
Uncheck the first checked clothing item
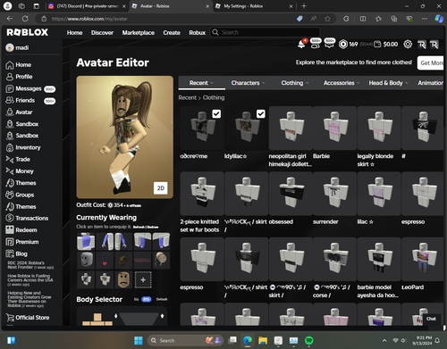(x=216, y=113)
